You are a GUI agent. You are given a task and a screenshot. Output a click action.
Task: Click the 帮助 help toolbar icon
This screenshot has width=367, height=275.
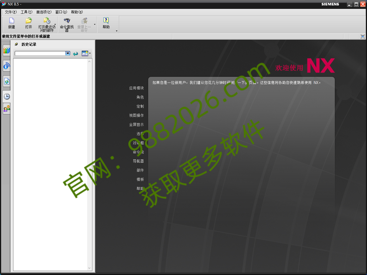(106, 21)
